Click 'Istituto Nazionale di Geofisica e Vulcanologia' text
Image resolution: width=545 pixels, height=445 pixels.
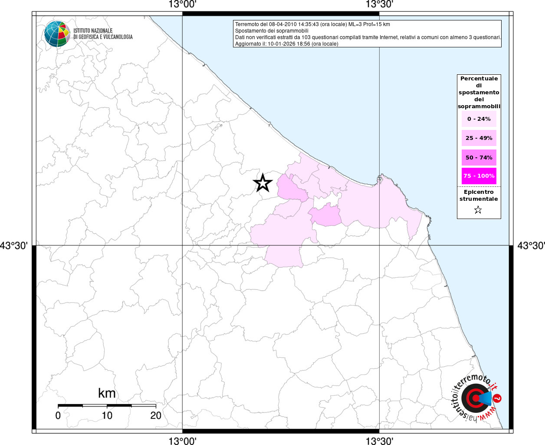[103, 34]
